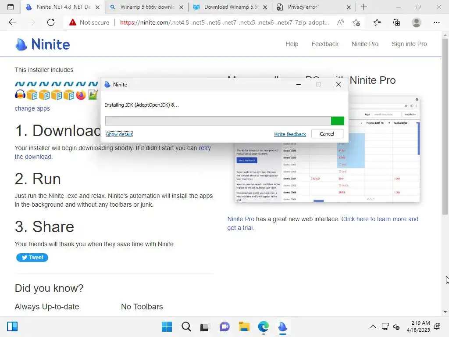Cancel the Ninite installation
The height and width of the screenshot is (337, 449).
(327, 134)
